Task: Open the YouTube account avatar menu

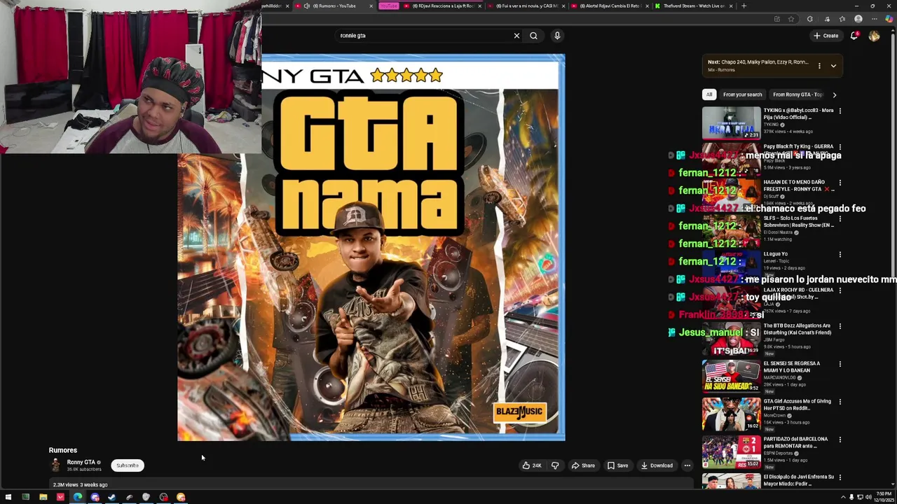Action: [x=874, y=36]
